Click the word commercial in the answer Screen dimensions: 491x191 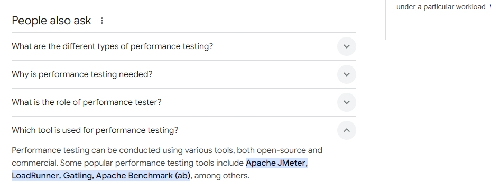click(x=35, y=163)
